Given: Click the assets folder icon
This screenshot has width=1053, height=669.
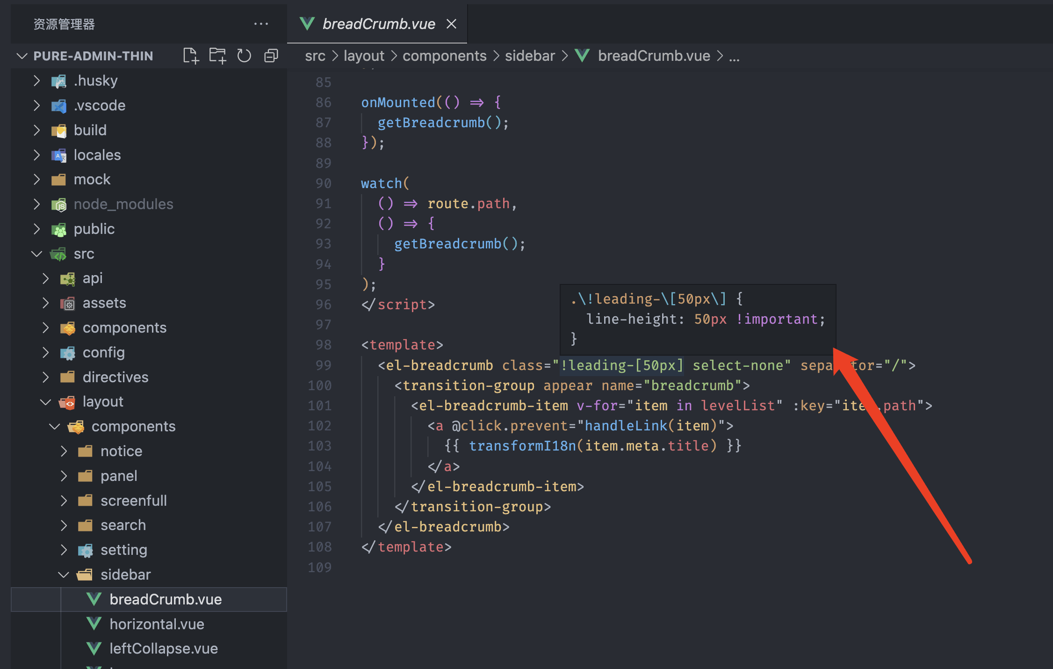Looking at the screenshot, I should (x=68, y=304).
